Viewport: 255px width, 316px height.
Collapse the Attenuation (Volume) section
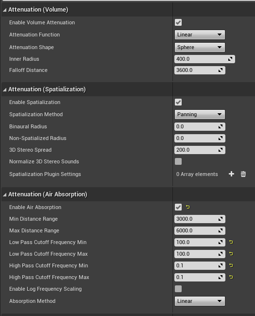5,10
